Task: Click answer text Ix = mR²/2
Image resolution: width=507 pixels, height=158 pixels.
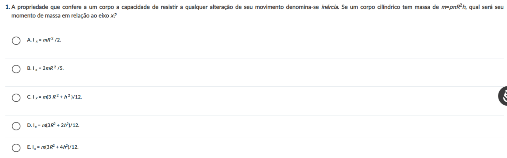Action: pyautogui.click(x=46, y=40)
